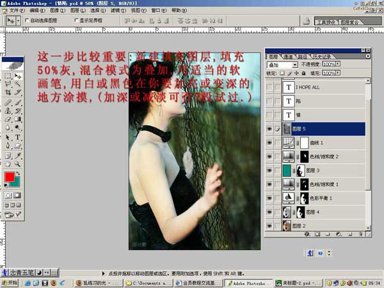Screen dimensions: 384x288
Task: Click foreground red color swatch
Action: (10, 177)
